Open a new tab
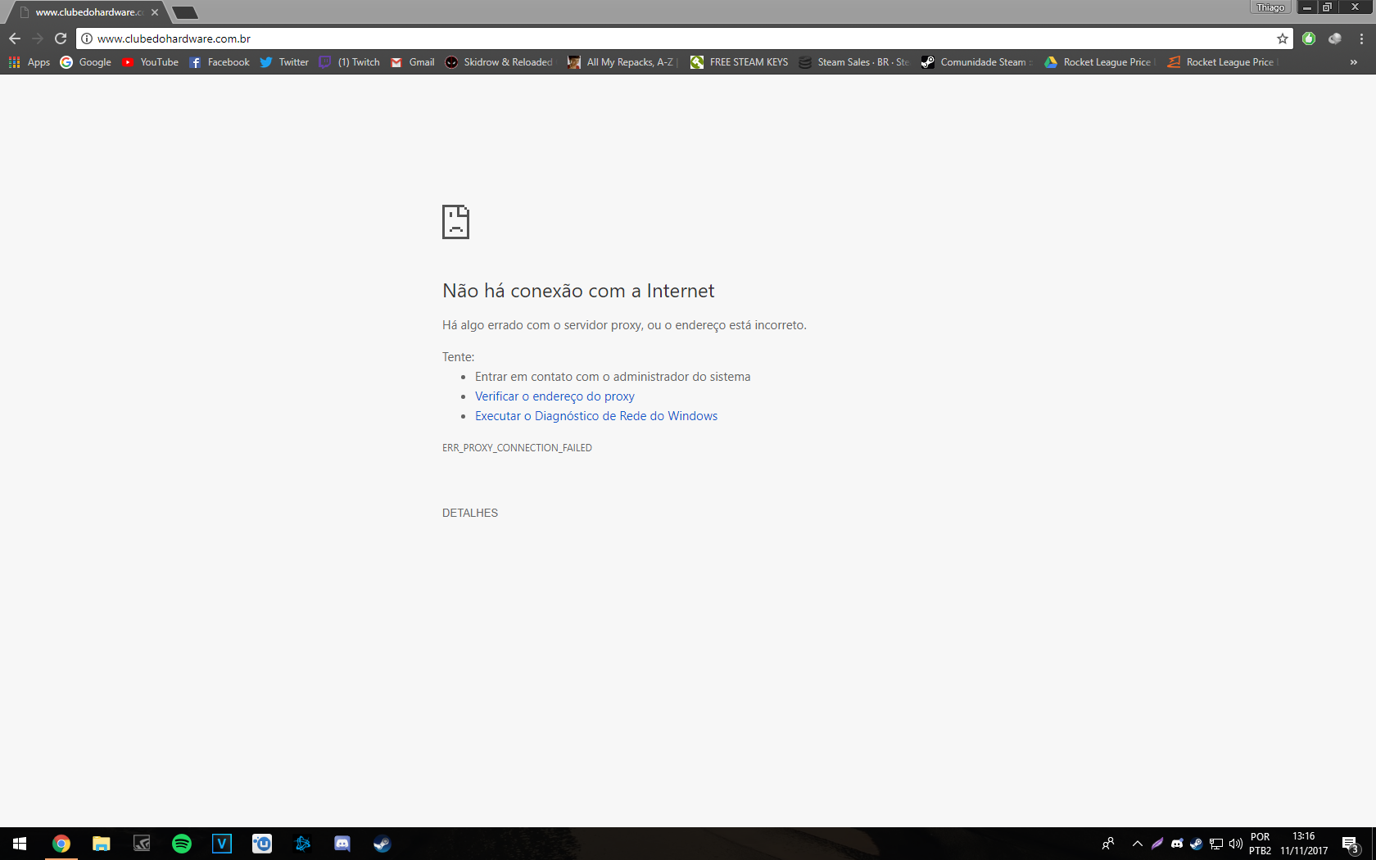 185,12
